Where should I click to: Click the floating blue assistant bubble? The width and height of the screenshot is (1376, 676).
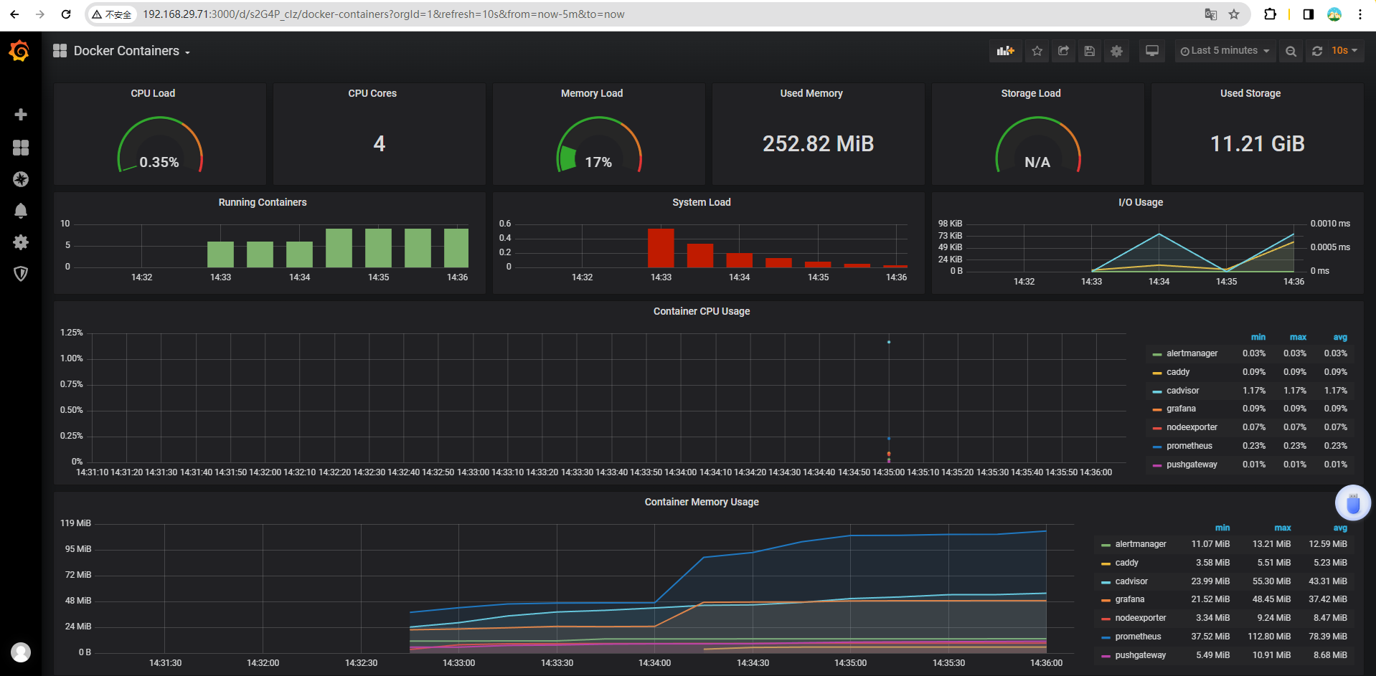pos(1353,503)
